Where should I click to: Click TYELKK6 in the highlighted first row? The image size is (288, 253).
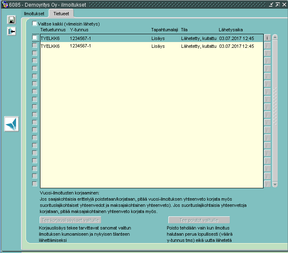click(50, 38)
